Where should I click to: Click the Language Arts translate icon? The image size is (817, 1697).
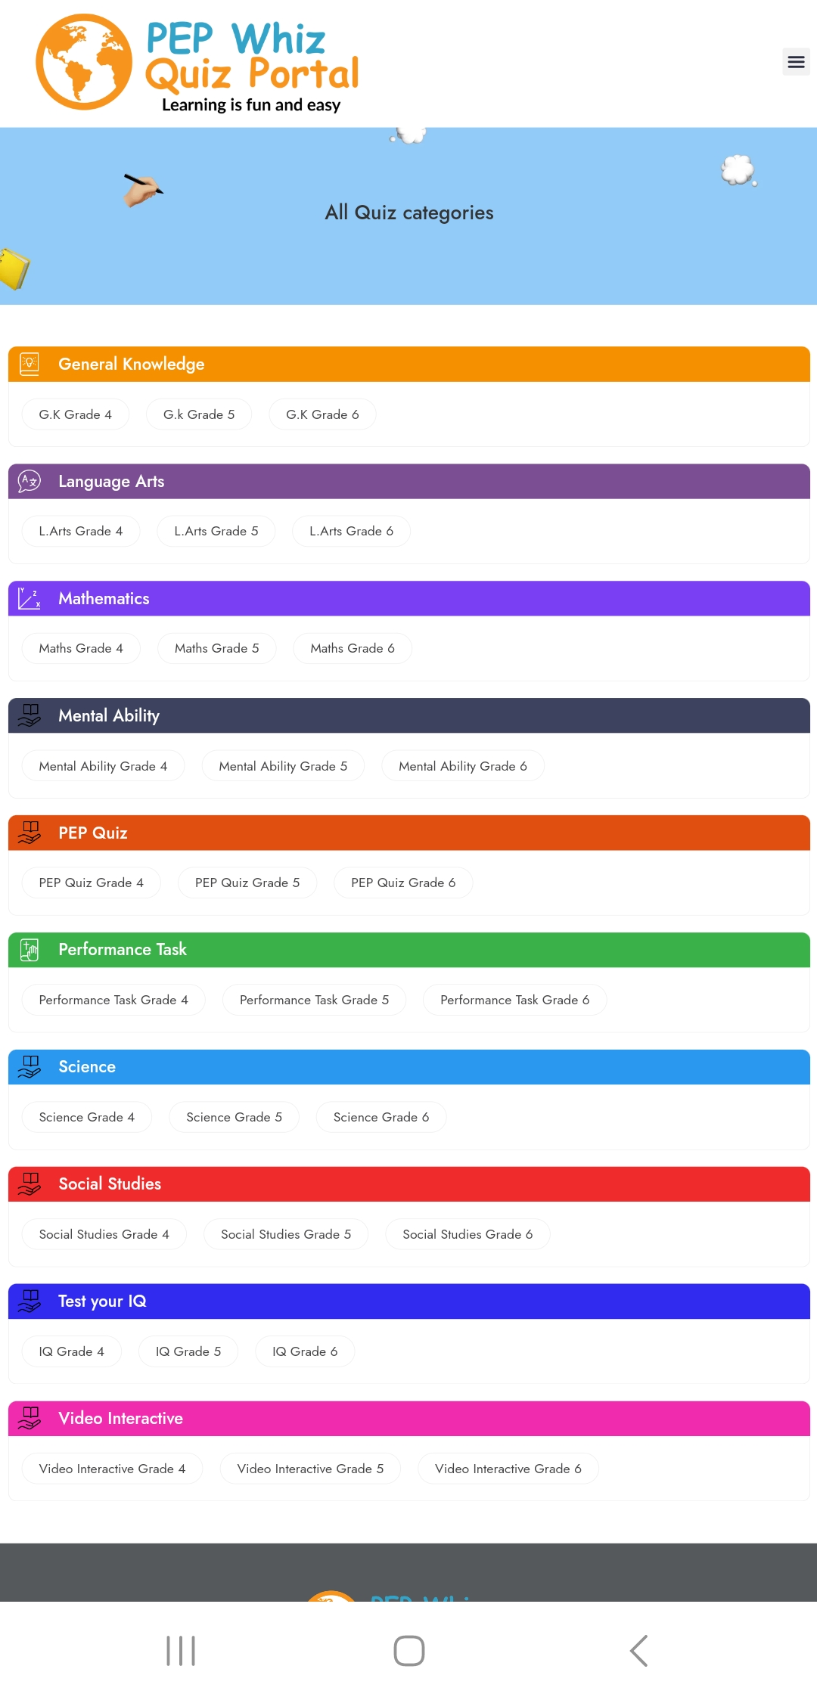[x=30, y=481]
